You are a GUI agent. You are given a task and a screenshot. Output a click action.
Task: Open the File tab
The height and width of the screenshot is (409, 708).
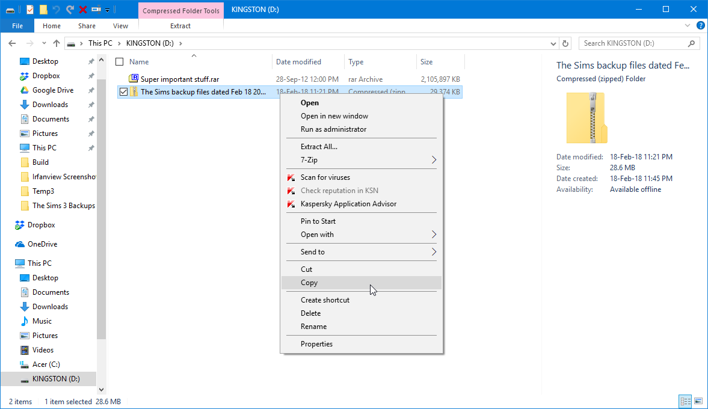point(17,26)
